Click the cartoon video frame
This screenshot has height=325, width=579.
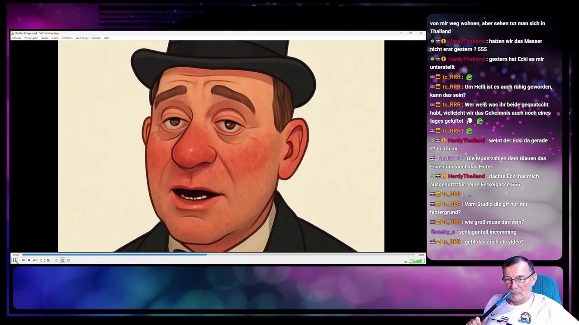(x=221, y=146)
